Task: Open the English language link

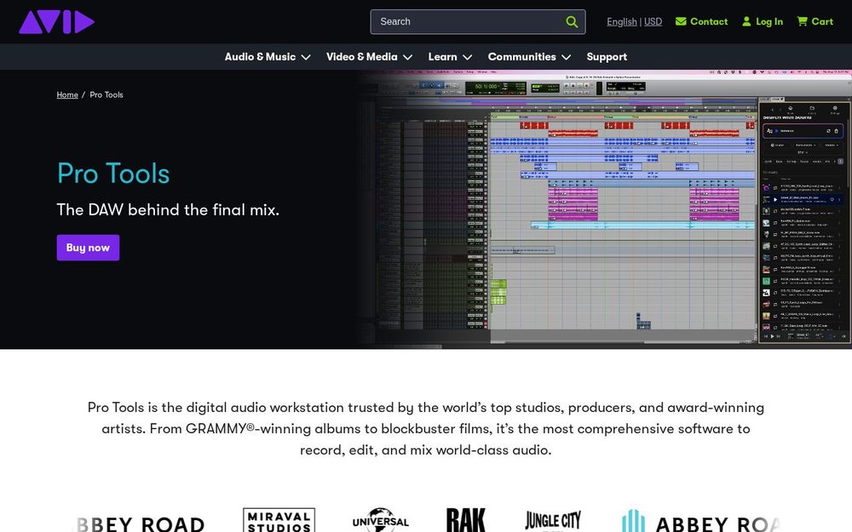Action: tap(622, 22)
